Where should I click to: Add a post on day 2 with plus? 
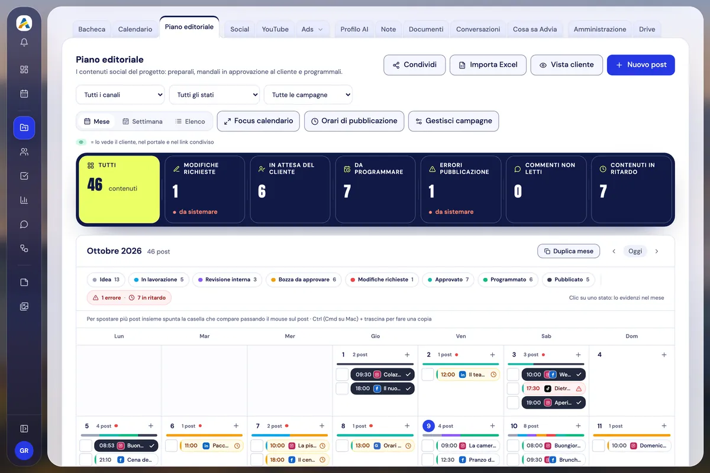coord(492,355)
